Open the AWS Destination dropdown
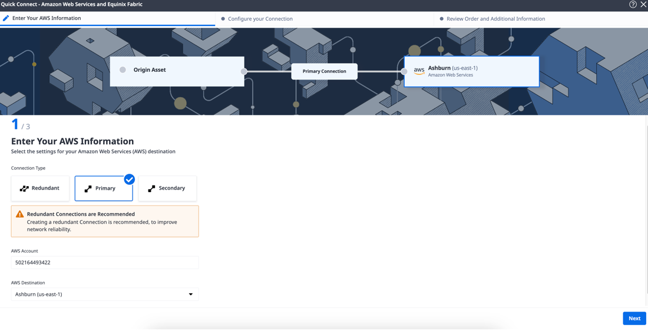Screen dimensions: 648x331 pyautogui.click(x=104, y=294)
